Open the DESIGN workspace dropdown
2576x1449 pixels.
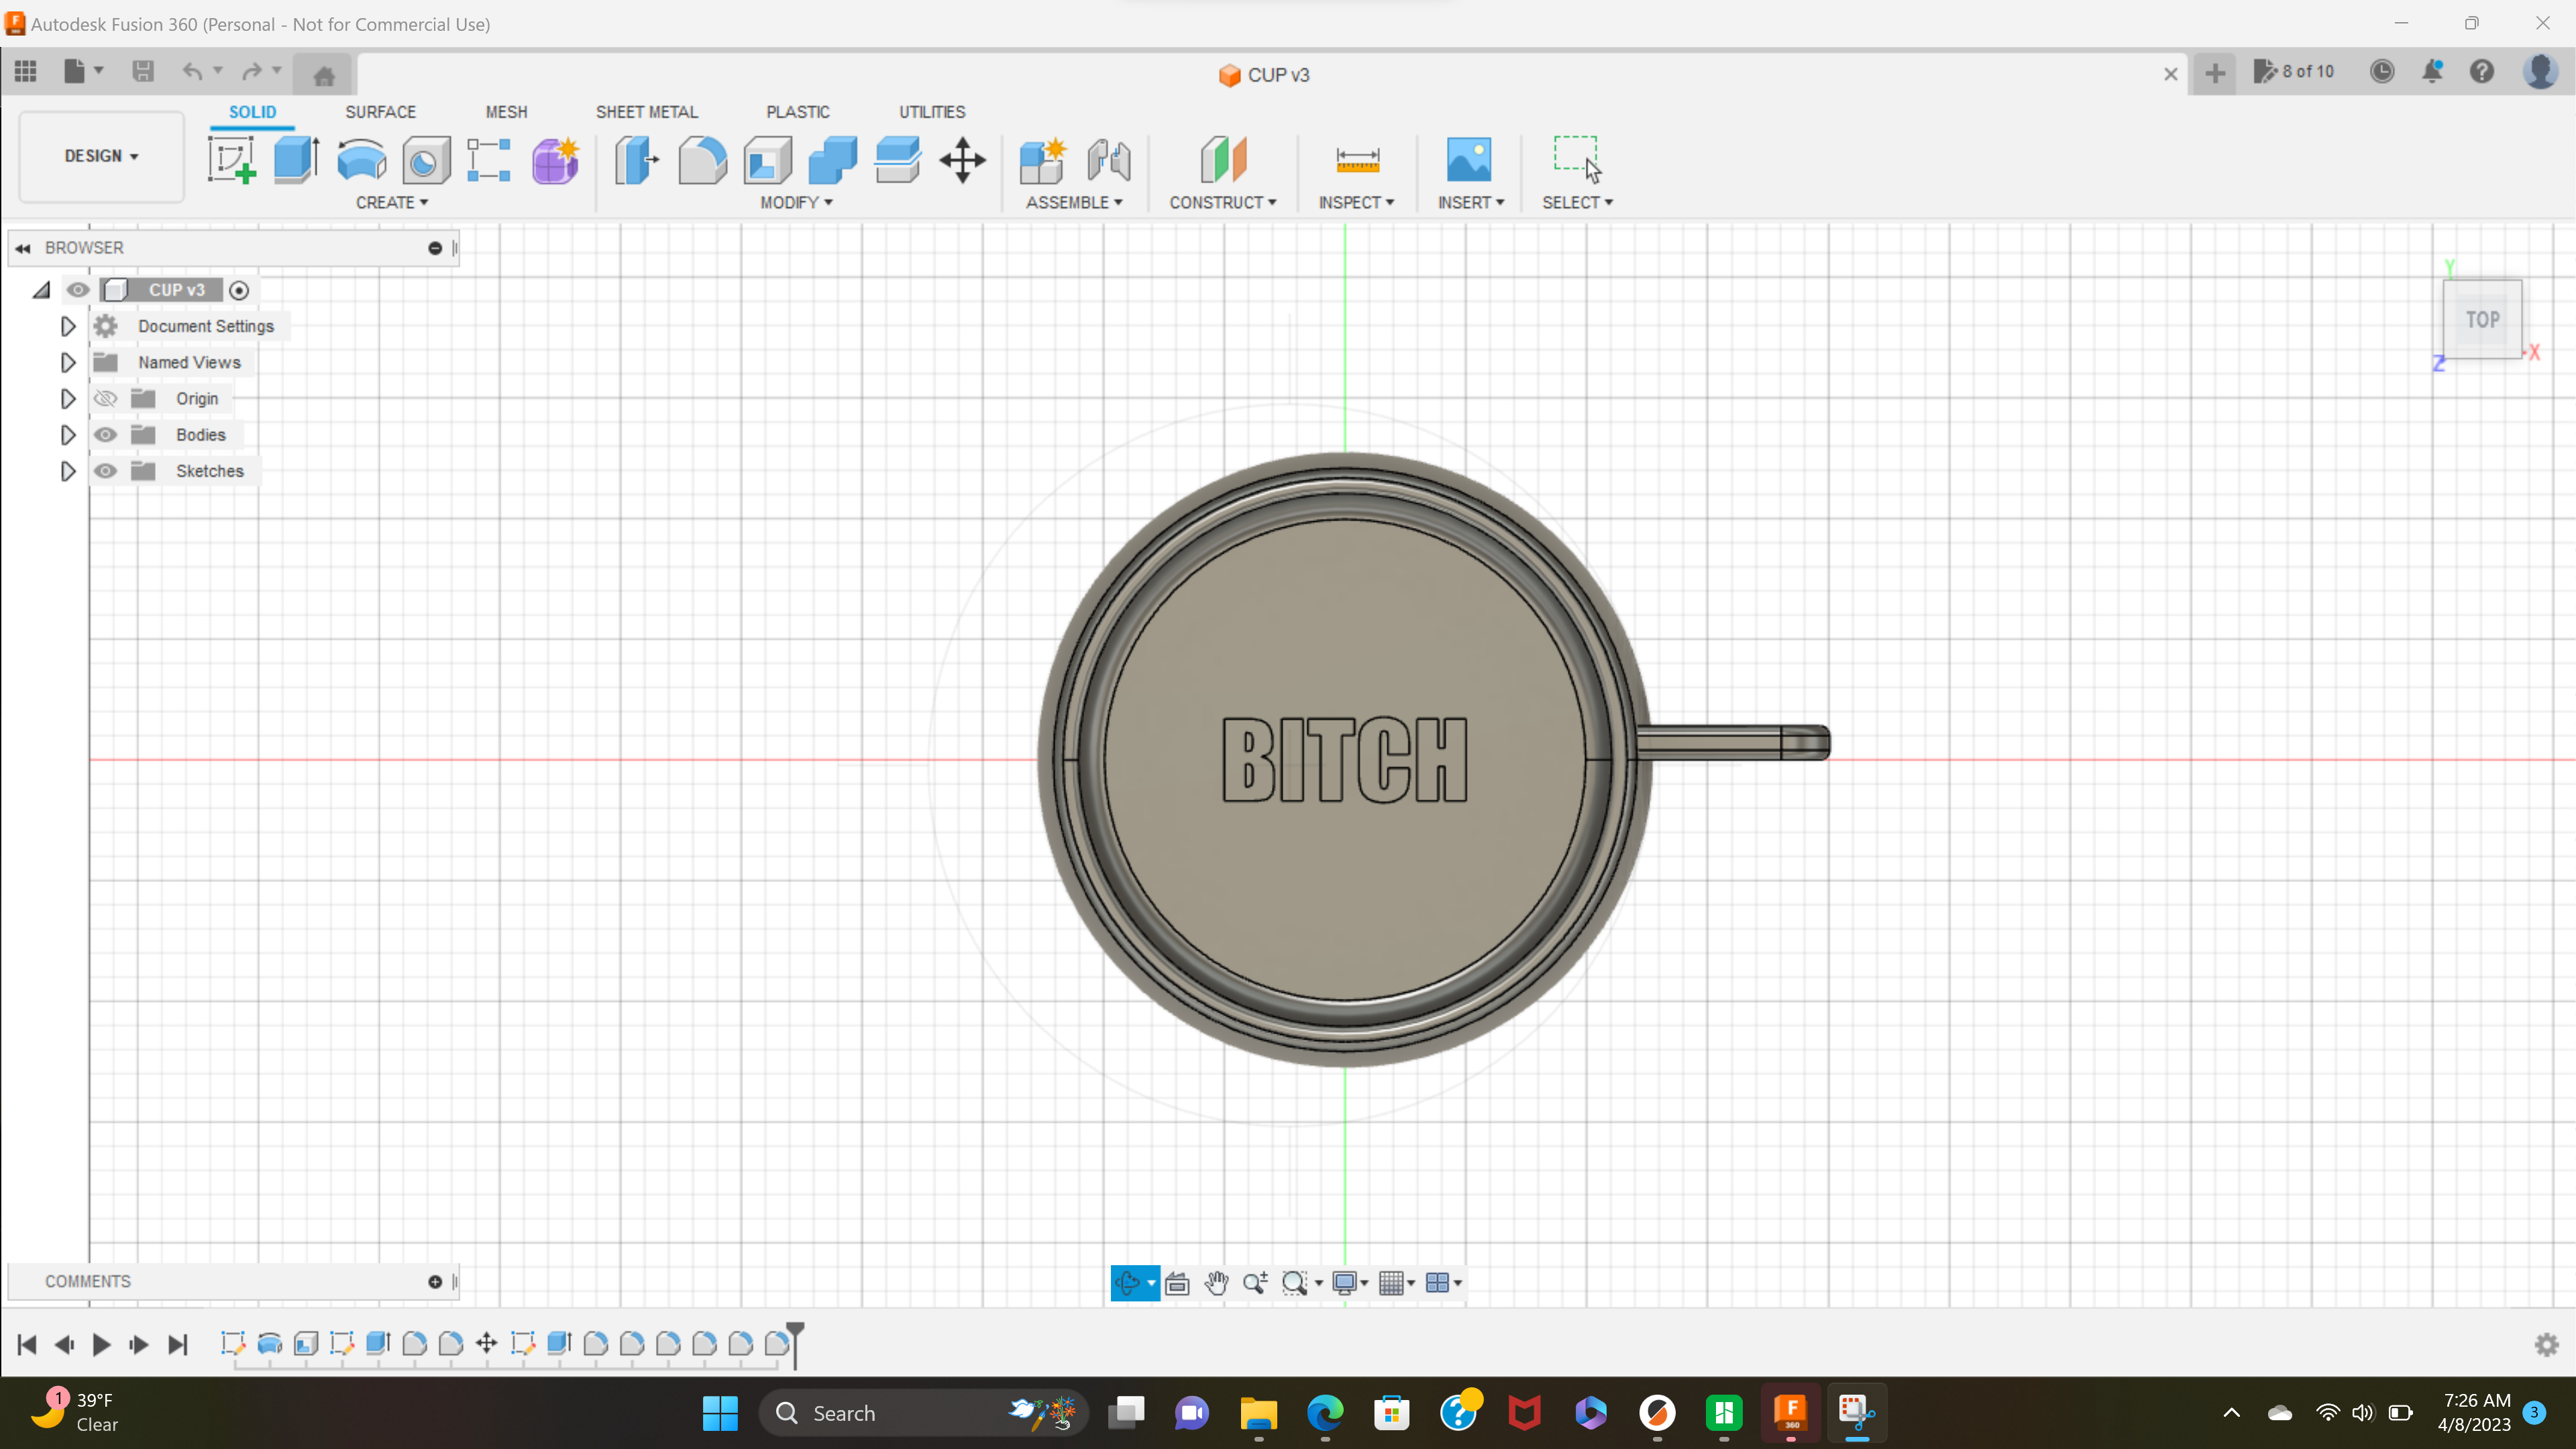point(101,156)
